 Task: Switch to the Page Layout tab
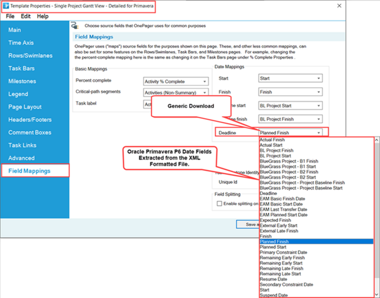tap(25, 107)
